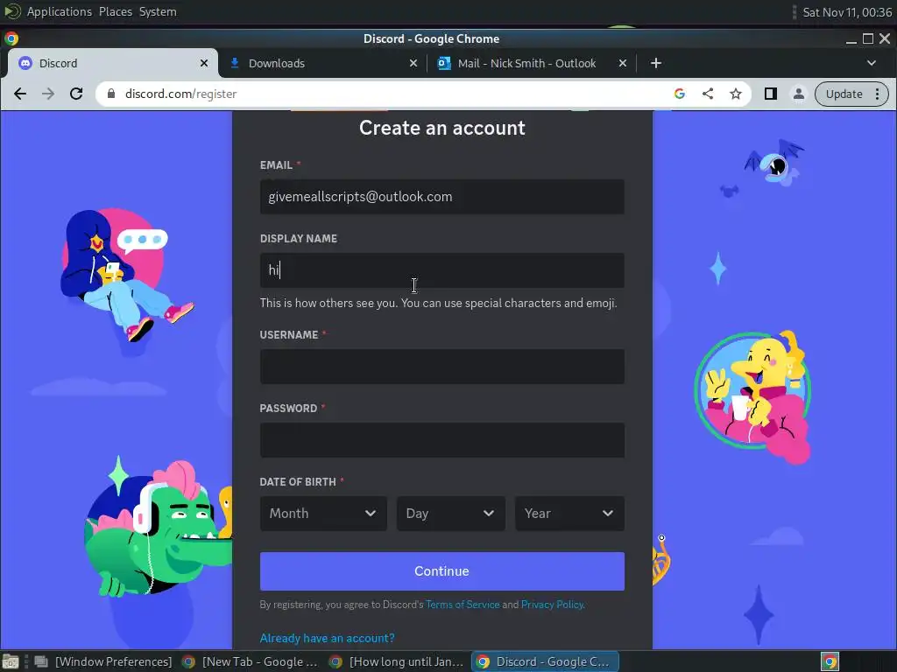The image size is (897, 672).
Task: Click the MATE logo icon in top panel
Action: [x=12, y=11]
